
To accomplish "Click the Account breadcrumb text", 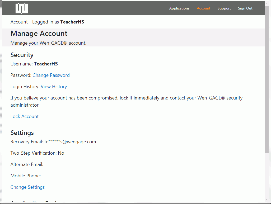I will click(x=19, y=22).
